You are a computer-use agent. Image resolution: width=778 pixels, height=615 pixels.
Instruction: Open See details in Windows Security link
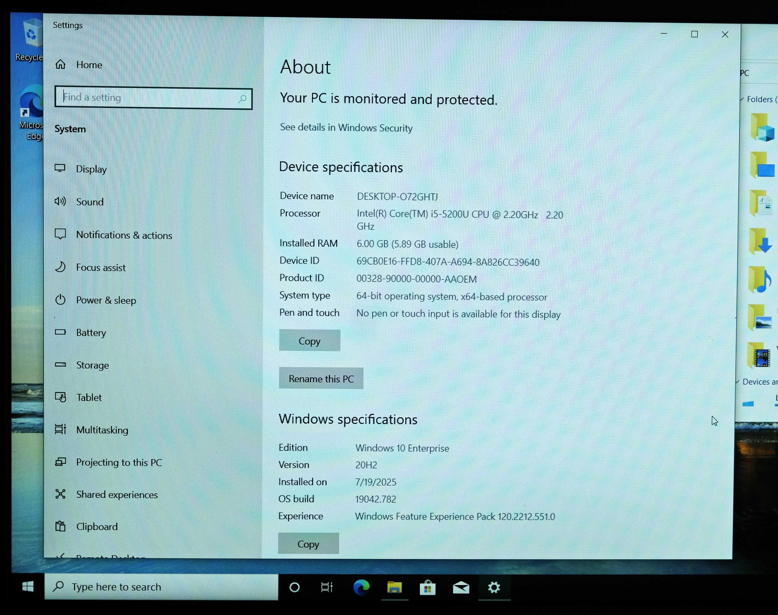point(346,127)
